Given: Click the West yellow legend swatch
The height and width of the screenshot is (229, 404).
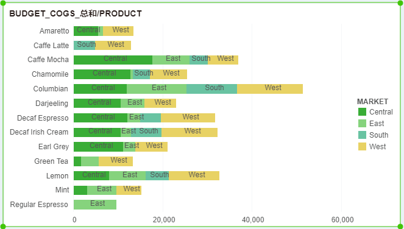Looking at the screenshot, I should [x=362, y=147].
